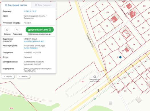Click parcel label 80
The height and width of the screenshot is (111, 150).
120,39
